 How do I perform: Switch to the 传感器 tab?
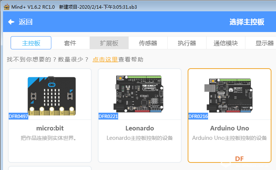[148, 43]
